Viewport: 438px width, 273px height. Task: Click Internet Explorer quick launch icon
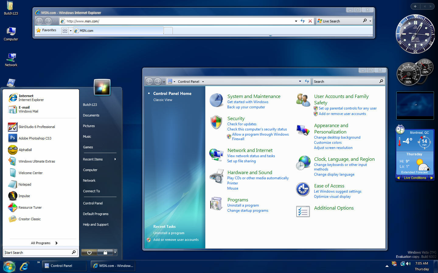pos(24,266)
